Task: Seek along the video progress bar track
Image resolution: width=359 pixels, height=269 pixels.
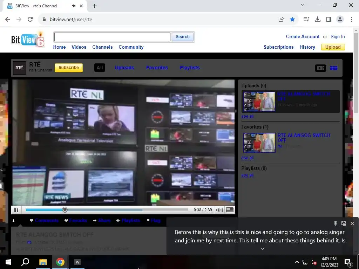Action: (107, 210)
